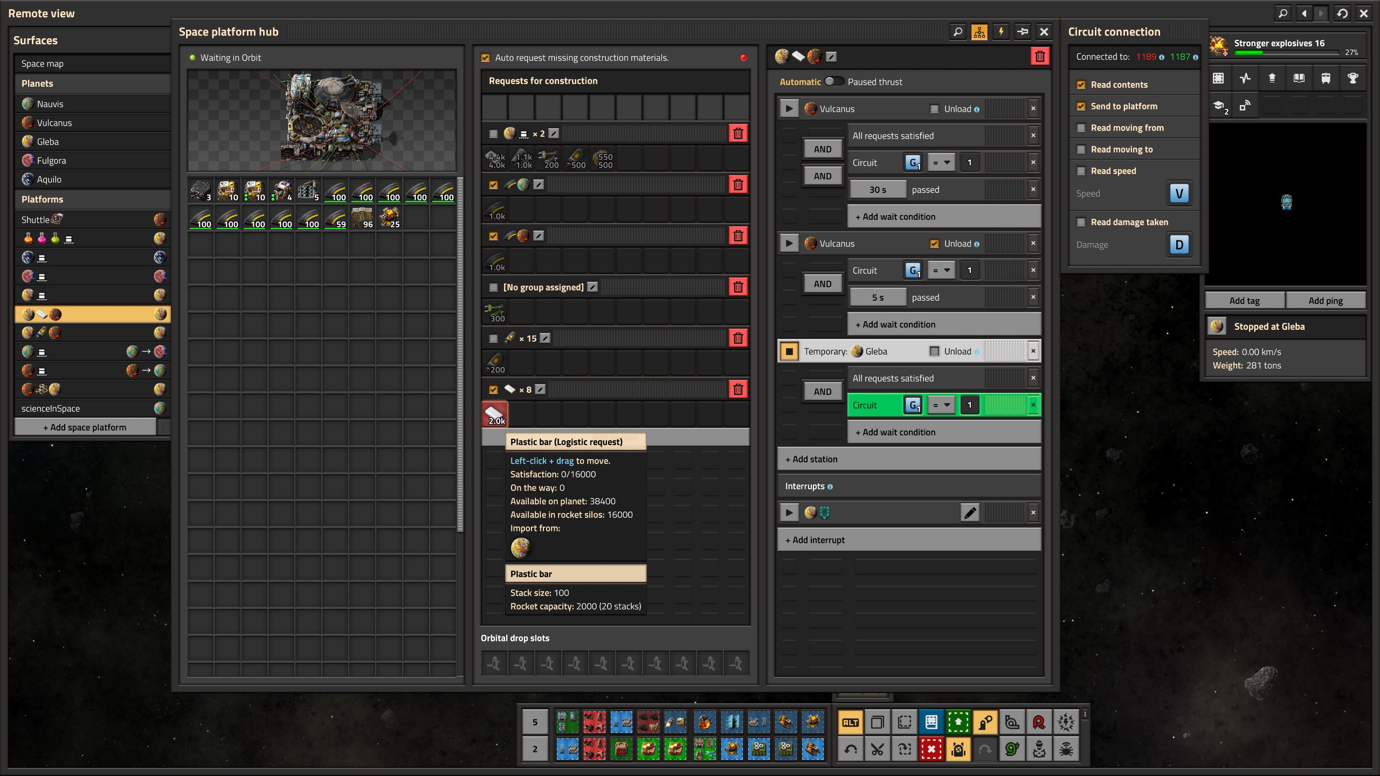Go to first Vulcanus station play button
Image resolution: width=1380 pixels, height=776 pixels.
coord(789,108)
